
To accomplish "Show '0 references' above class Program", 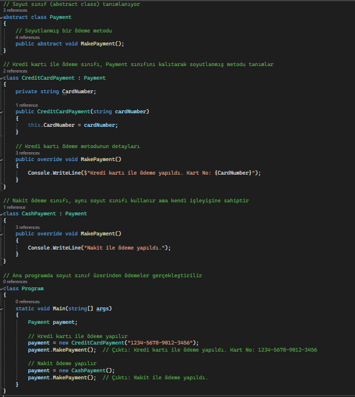I will click(15, 282).
